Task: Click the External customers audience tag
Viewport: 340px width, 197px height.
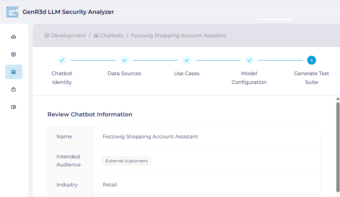Action: click(127, 161)
